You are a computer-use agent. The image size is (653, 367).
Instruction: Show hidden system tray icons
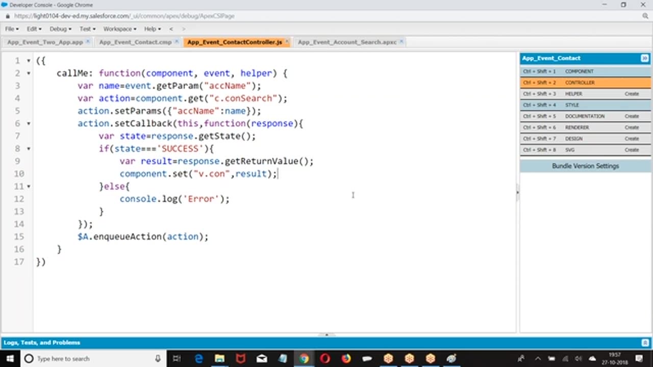(x=538, y=358)
